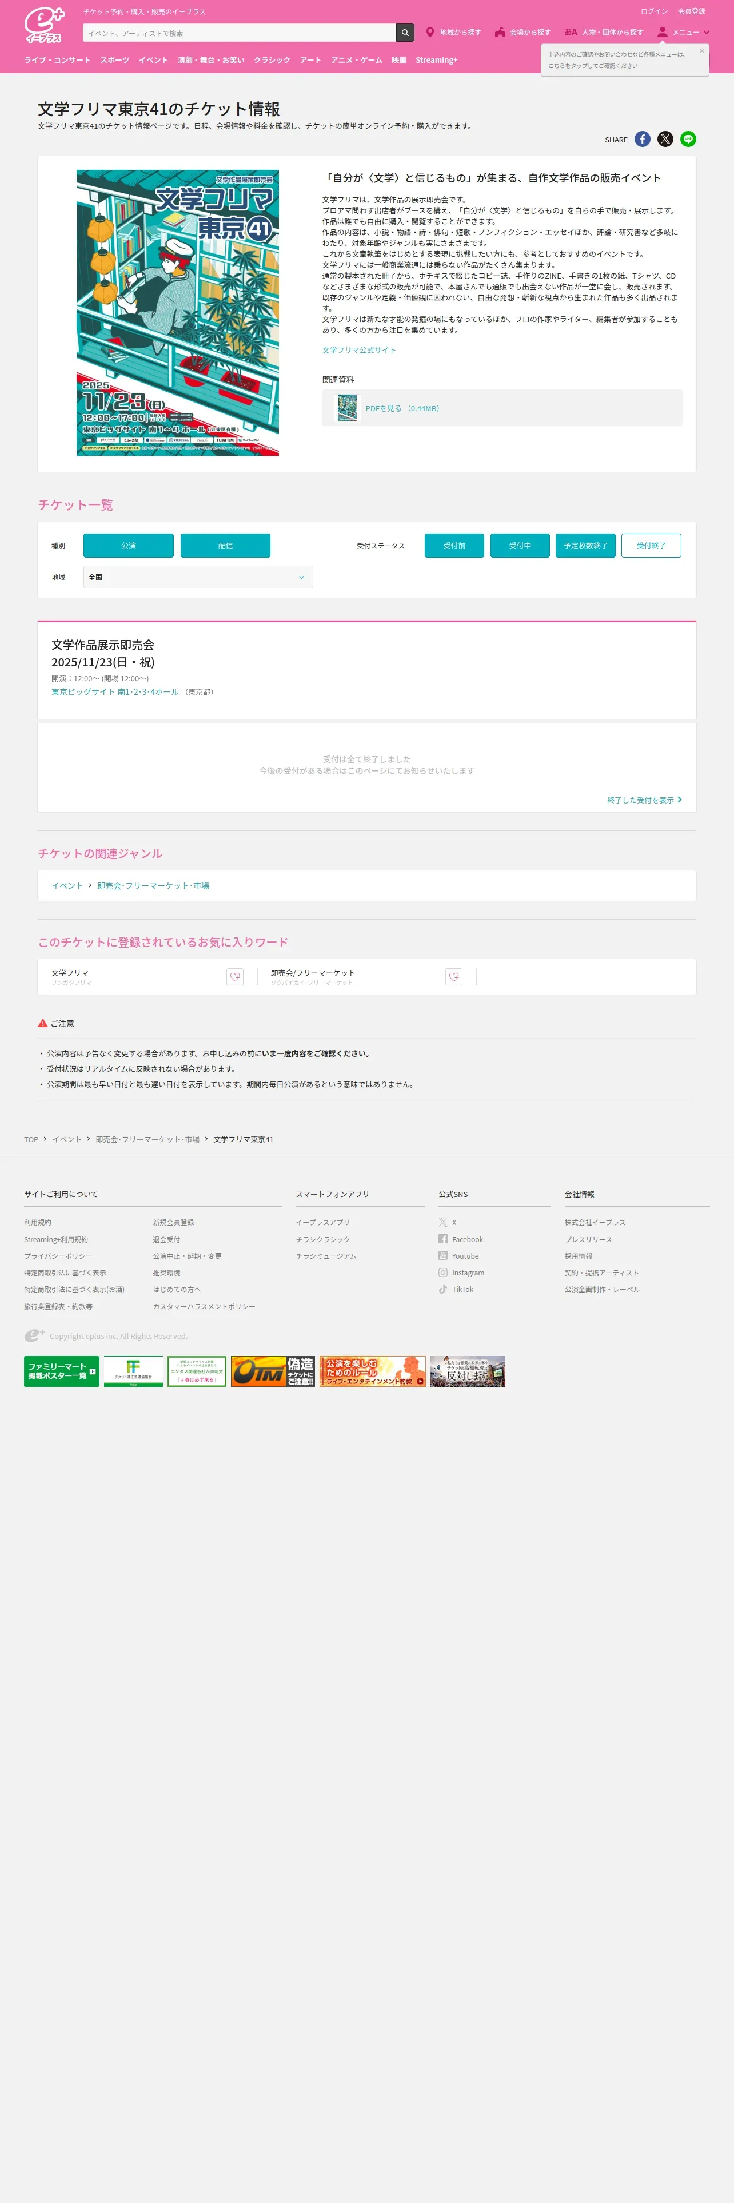Click TOP in breadcrumb
This screenshot has height=2203, width=734.
pos(31,1139)
